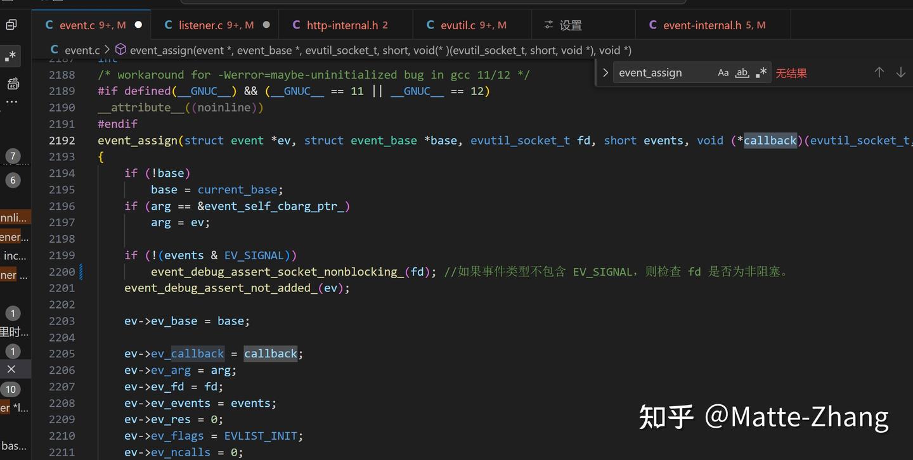Click the #endif directive on line 2191
The width and height of the screenshot is (913, 460).
(117, 124)
